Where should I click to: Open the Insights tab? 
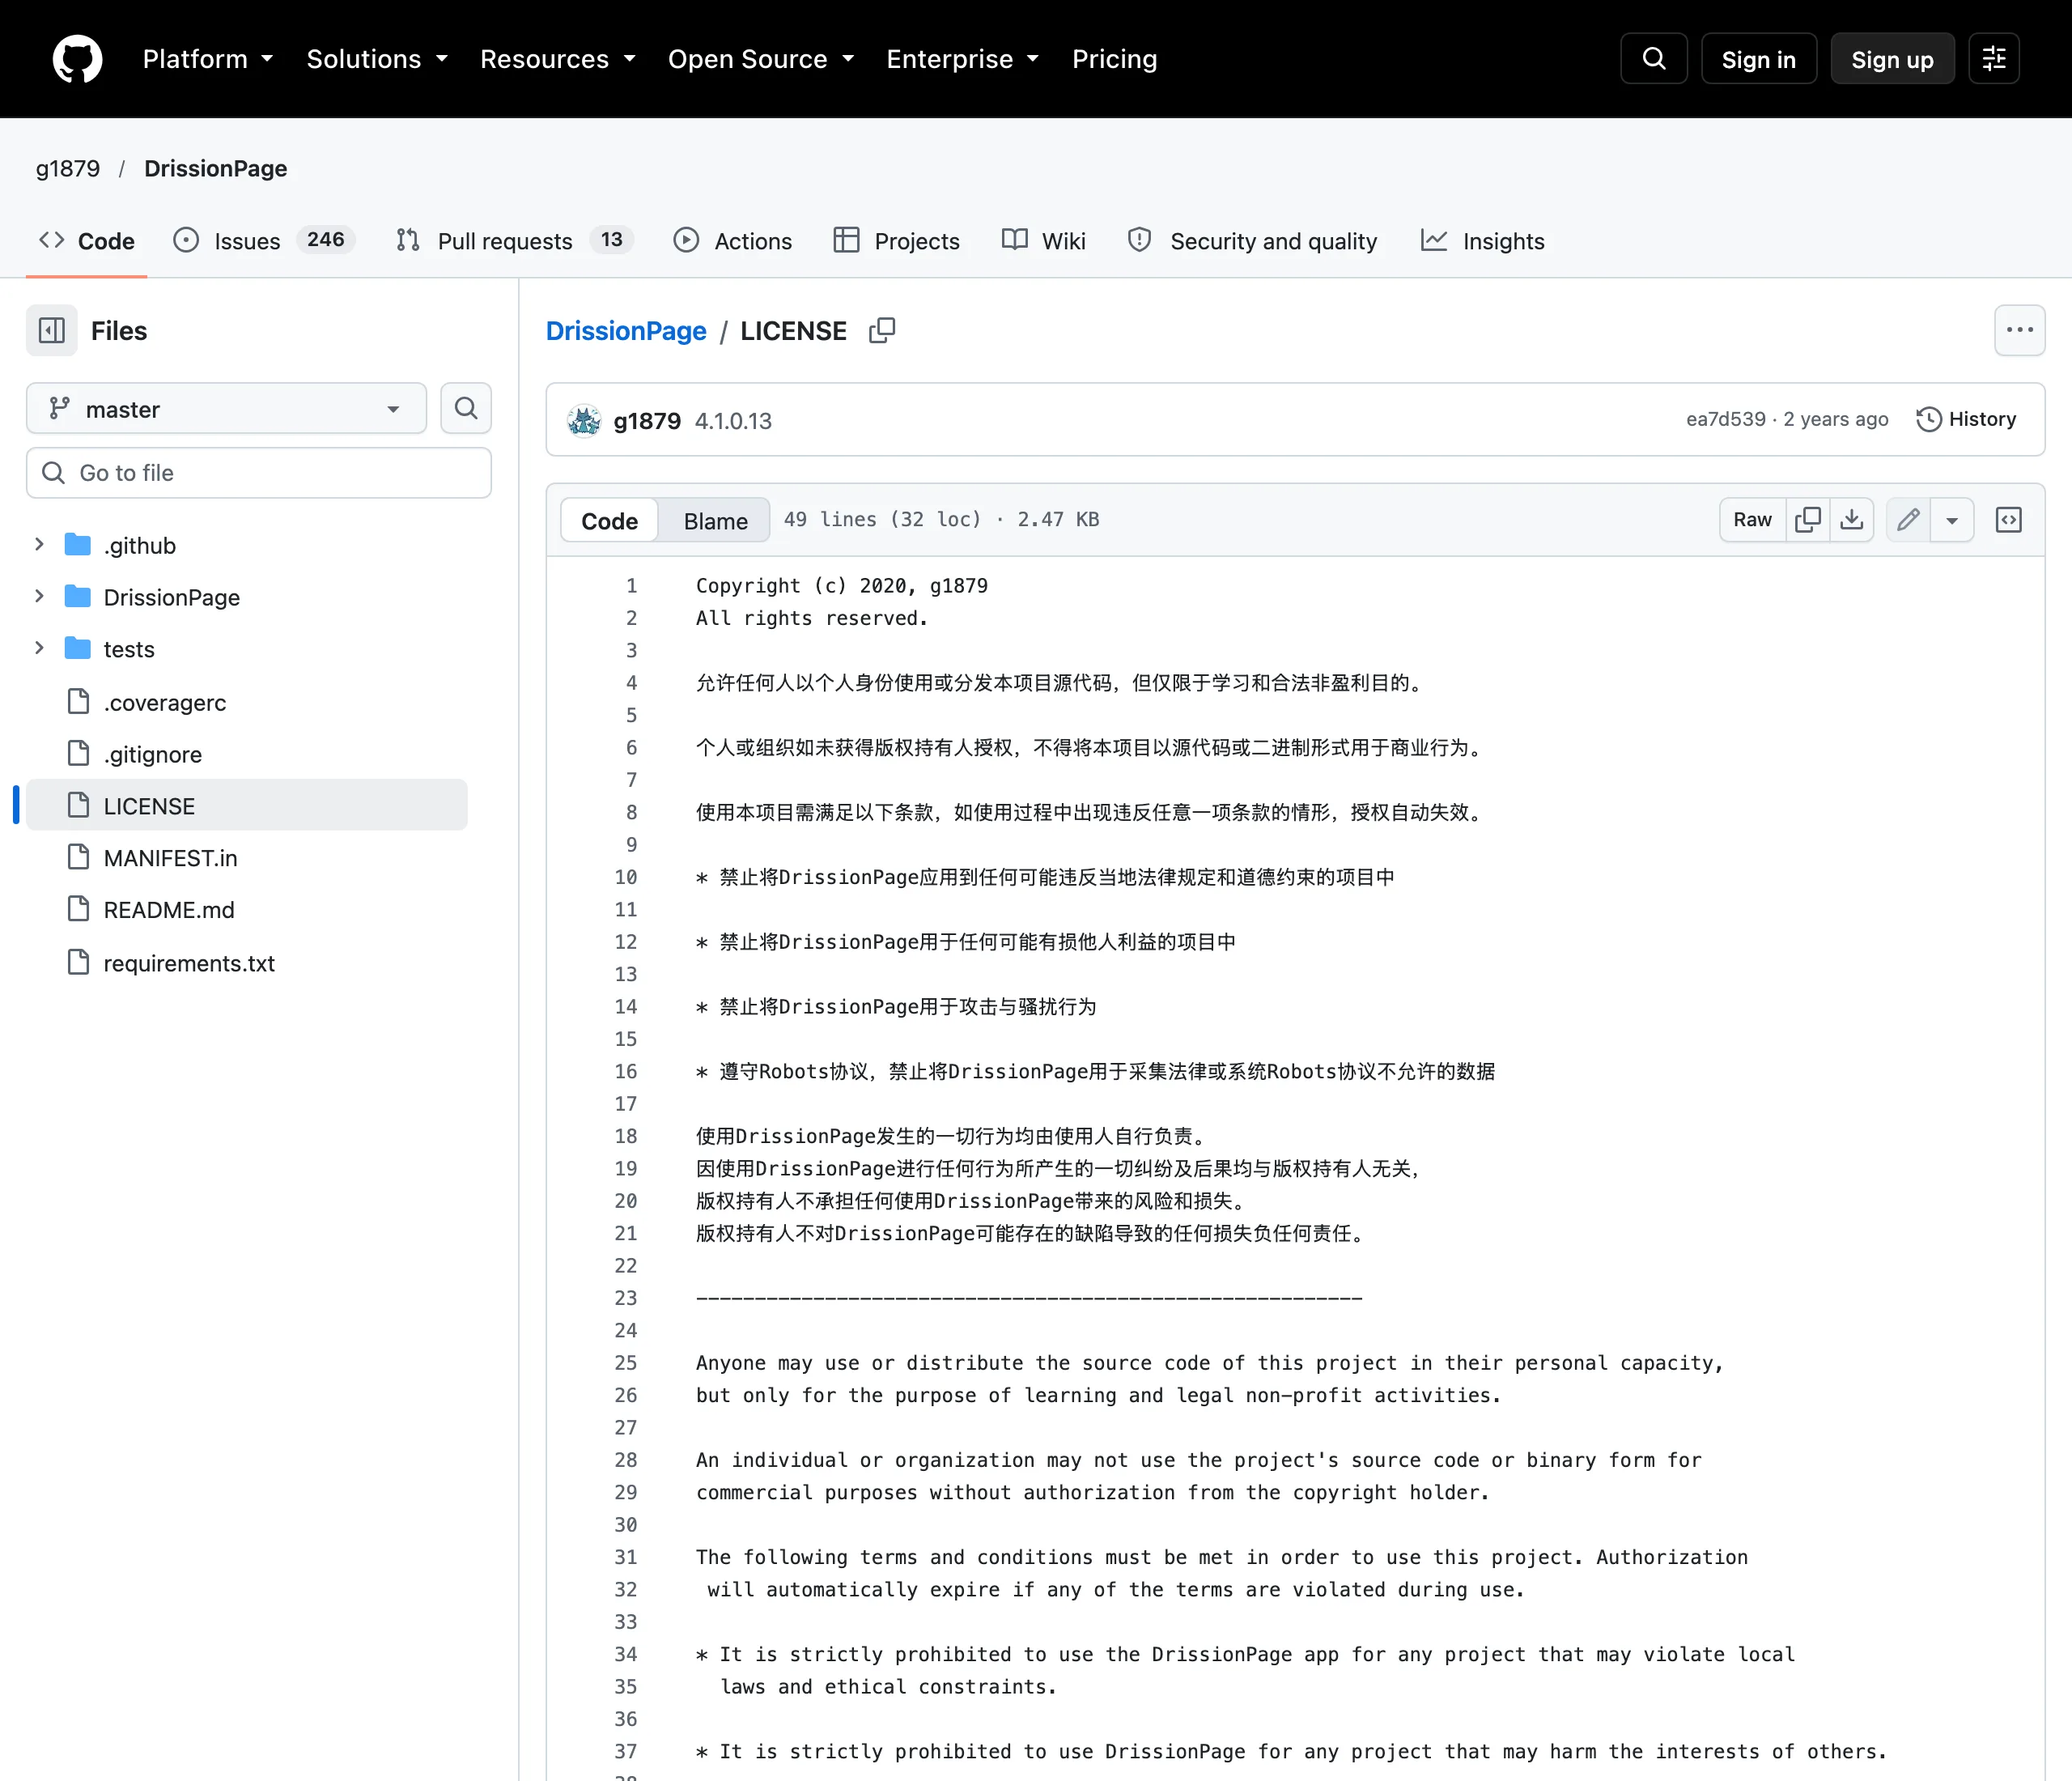(x=1483, y=241)
